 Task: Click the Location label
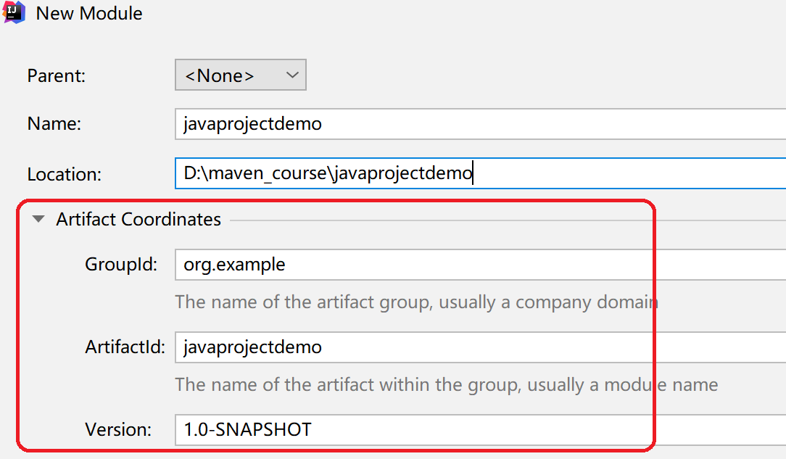[x=65, y=174]
